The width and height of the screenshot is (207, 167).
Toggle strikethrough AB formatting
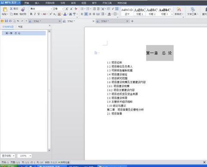(44, 14)
